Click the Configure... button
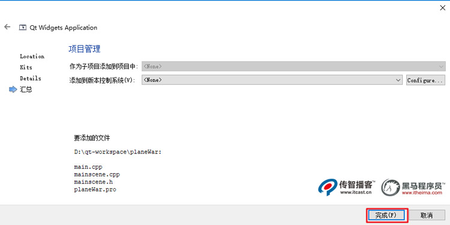Image resolution: width=450 pixels, height=225 pixels. tap(425, 80)
